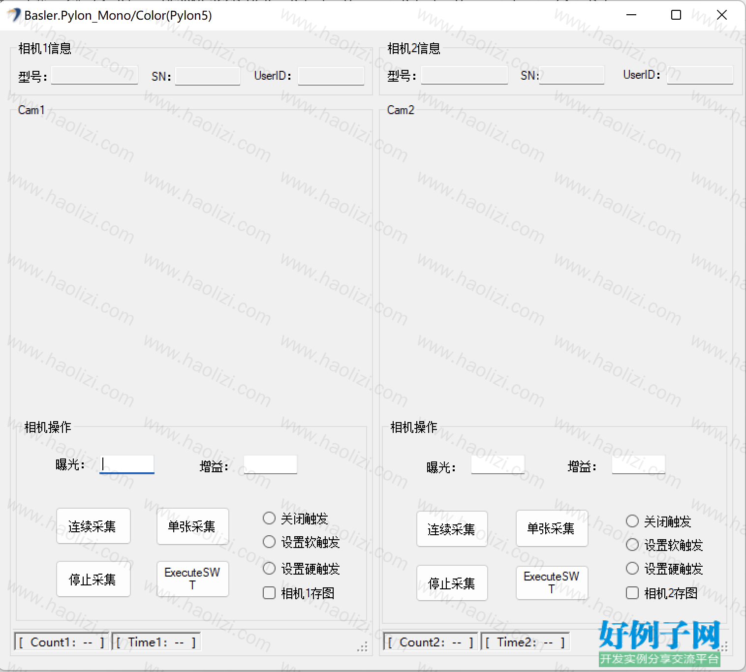Viewport: 746px width, 672px height.
Task: Click the Cam2 group label
Action: coord(401,110)
